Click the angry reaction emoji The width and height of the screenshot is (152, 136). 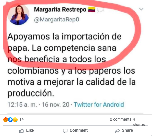pyautogui.click(x=6, y=120)
